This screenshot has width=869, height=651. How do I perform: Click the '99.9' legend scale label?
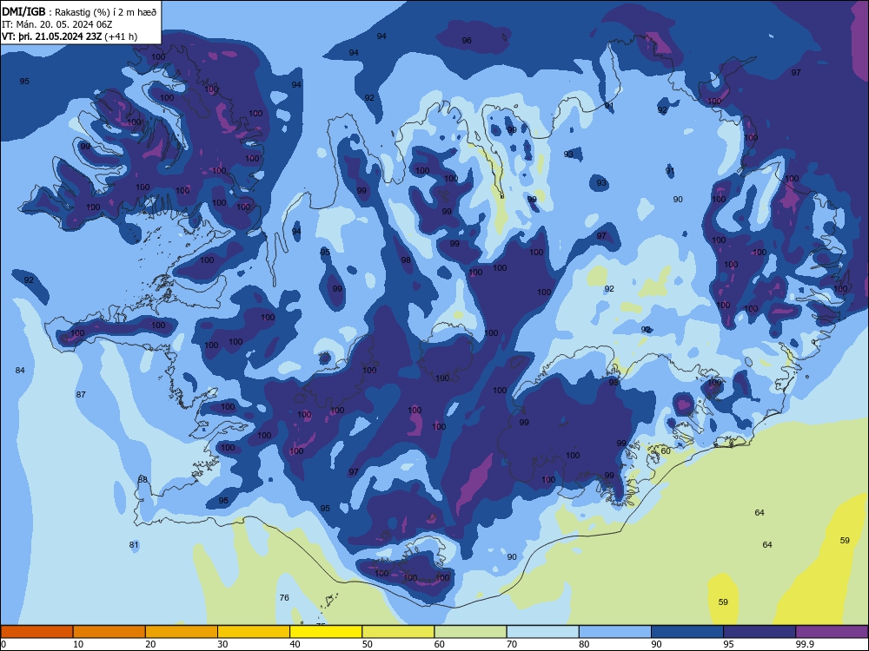pyautogui.click(x=805, y=644)
